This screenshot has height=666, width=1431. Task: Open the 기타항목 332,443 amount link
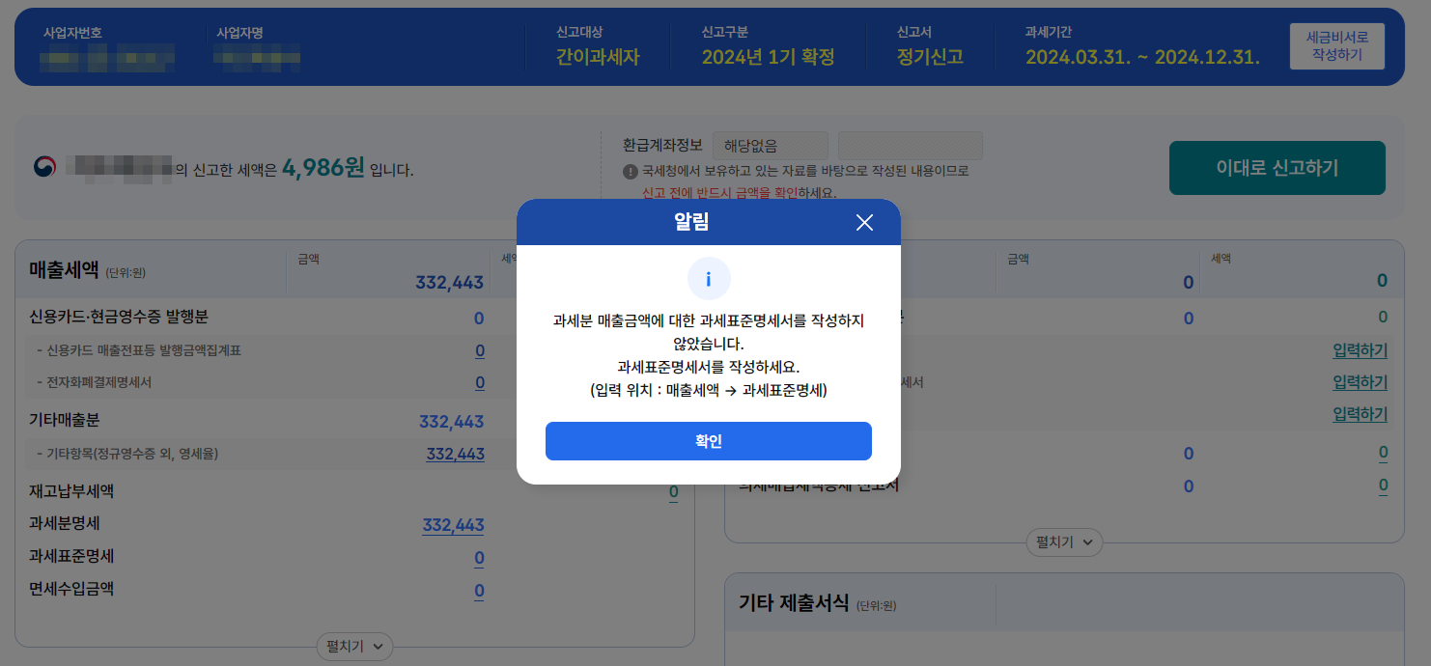pyautogui.click(x=454, y=454)
